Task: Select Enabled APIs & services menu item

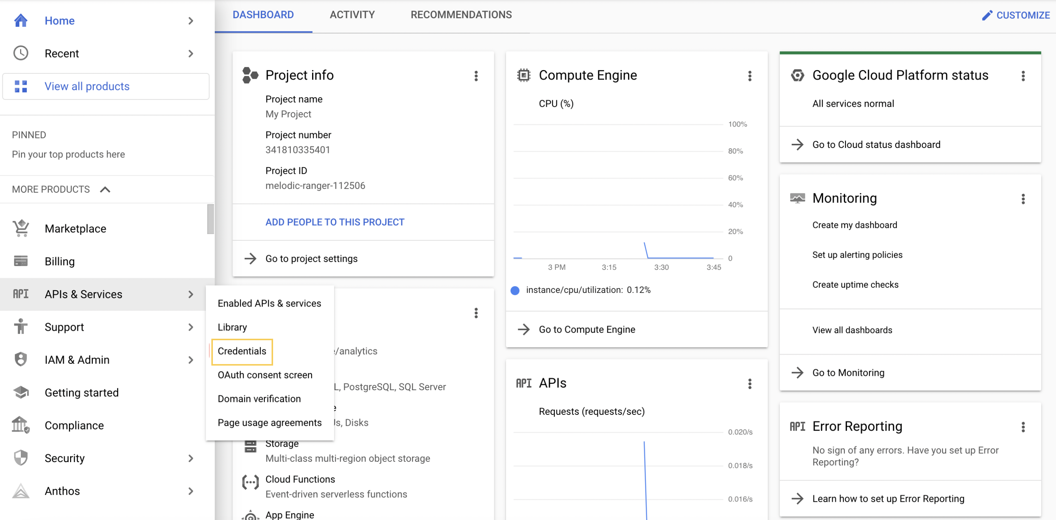Action: (269, 303)
